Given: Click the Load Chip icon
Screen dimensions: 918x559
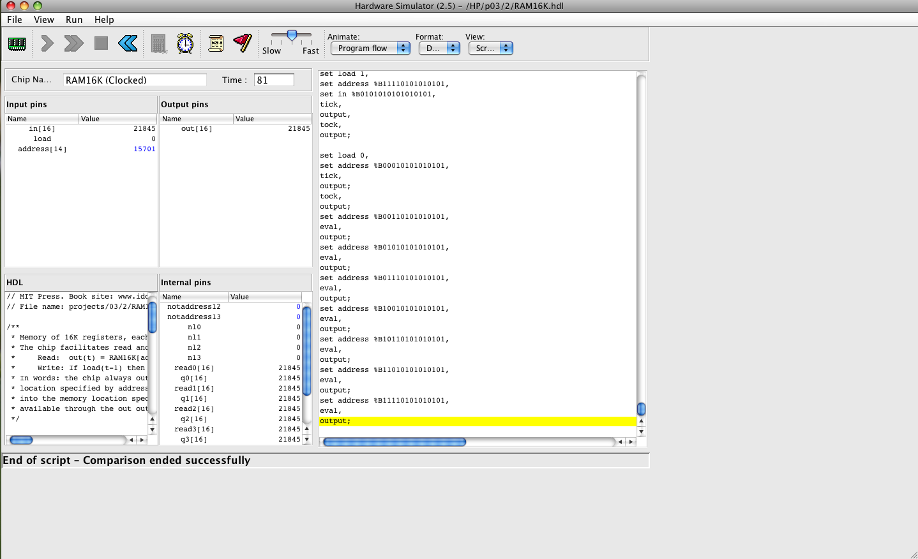Looking at the screenshot, I should (17, 43).
